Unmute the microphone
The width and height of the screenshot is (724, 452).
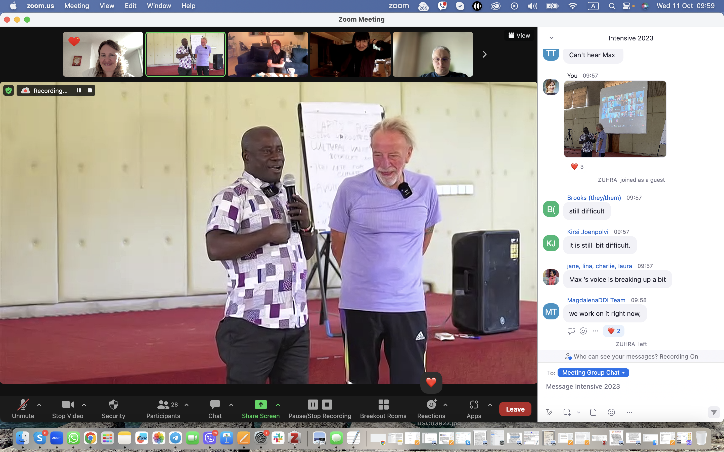coord(23,409)
